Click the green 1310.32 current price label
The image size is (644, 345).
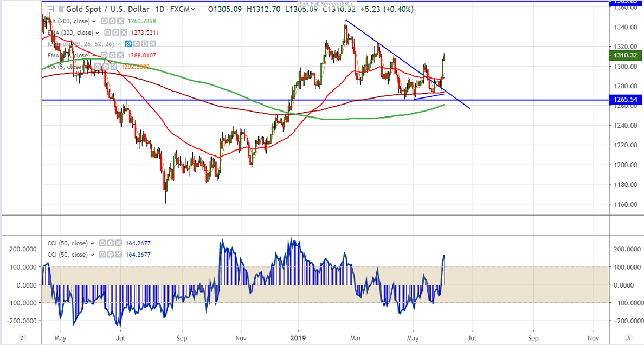point(626,55)
